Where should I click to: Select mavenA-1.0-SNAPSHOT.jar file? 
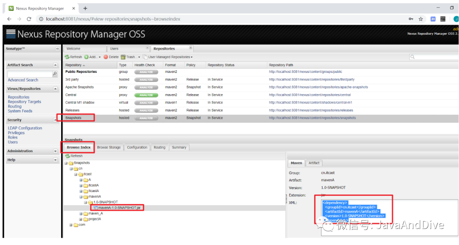coord(119,208)
